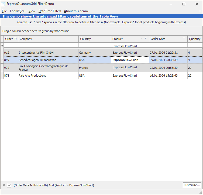Open the Order Date column filter funnel icon
The height and width of the screenshot is (195, 203).
[x=184, y=39]
